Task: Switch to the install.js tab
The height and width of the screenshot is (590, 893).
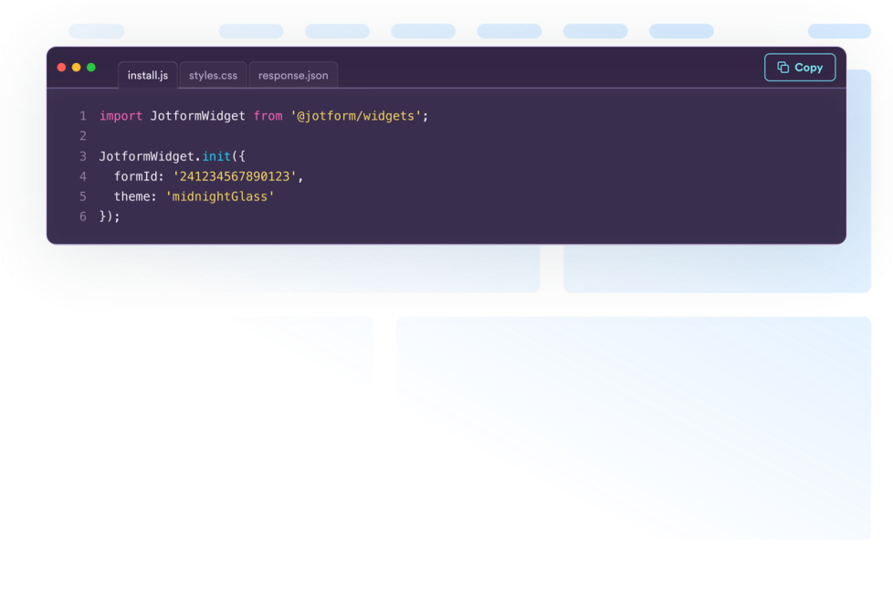Action: point(148,75)
